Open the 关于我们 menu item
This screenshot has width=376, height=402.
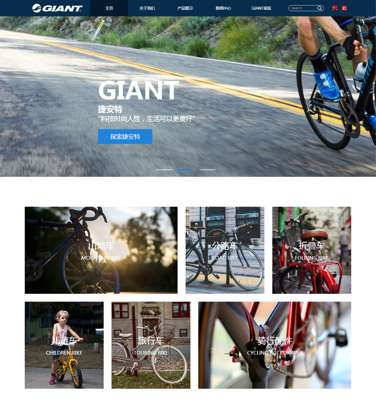[x=147, y=8]
